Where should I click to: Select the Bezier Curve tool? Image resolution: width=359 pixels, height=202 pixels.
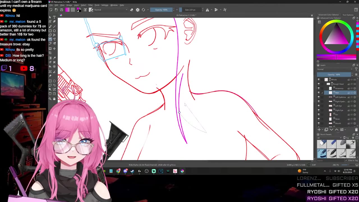click(x=50, y=40)
